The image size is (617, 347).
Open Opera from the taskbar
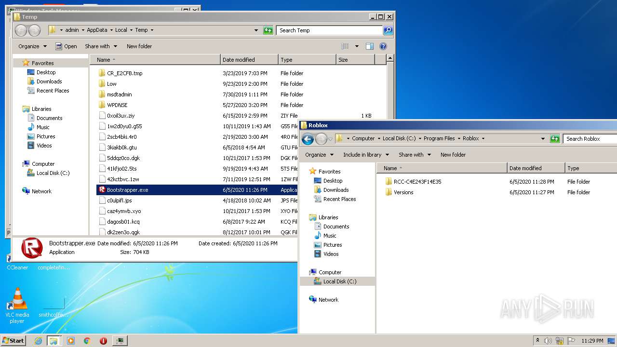point(103,341)
